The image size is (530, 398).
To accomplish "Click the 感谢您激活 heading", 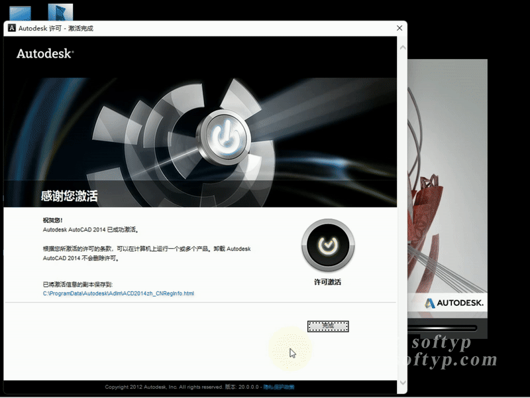I will [x=70, y=196].
